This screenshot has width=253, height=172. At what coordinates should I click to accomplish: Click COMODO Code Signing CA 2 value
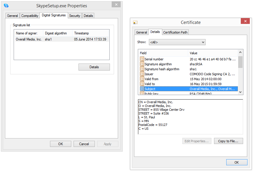[212, 74]
